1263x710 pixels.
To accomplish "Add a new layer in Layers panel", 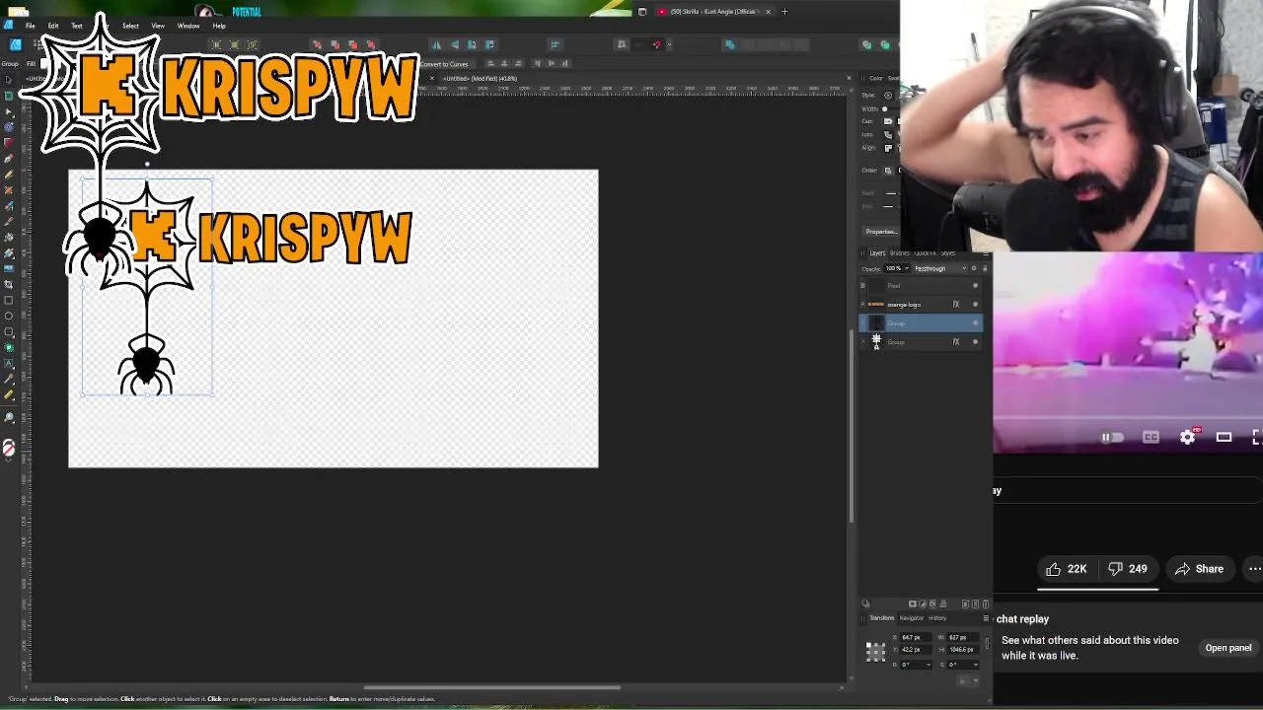I will pos(966,603).
